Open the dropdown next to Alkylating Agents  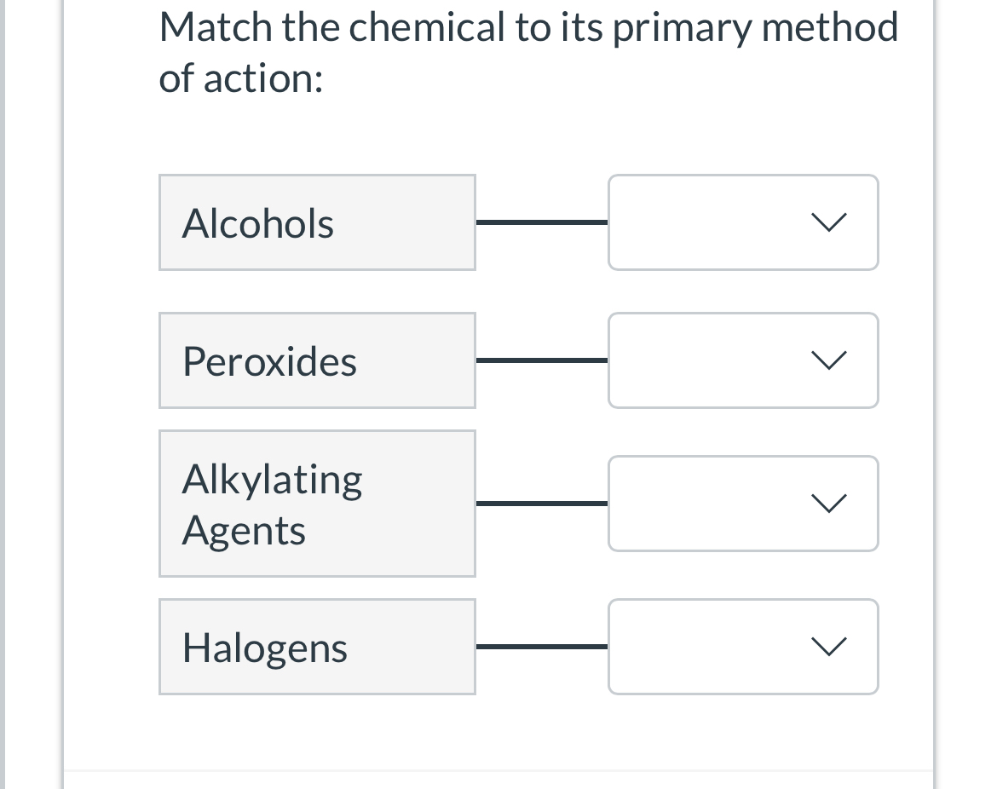[743, 503]
